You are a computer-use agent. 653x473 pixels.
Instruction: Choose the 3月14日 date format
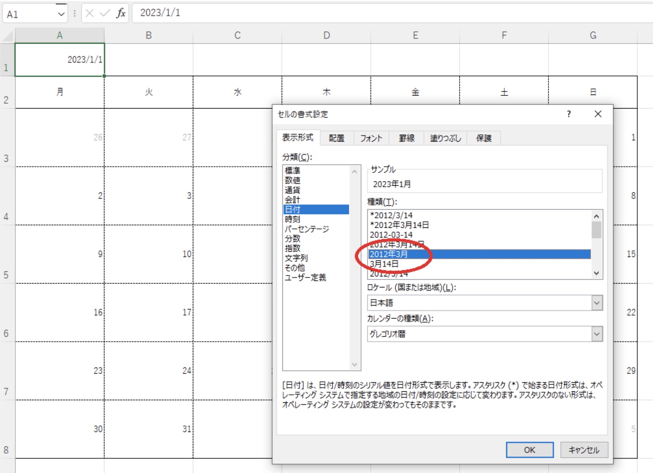(479, 264)
